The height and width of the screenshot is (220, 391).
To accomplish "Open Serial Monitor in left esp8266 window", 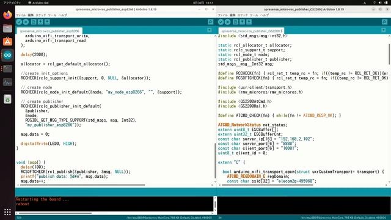I will 210,22.
